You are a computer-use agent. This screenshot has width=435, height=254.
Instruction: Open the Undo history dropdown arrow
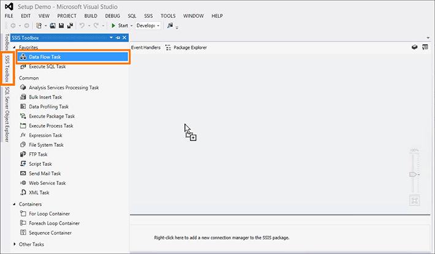tap(89, 26)
